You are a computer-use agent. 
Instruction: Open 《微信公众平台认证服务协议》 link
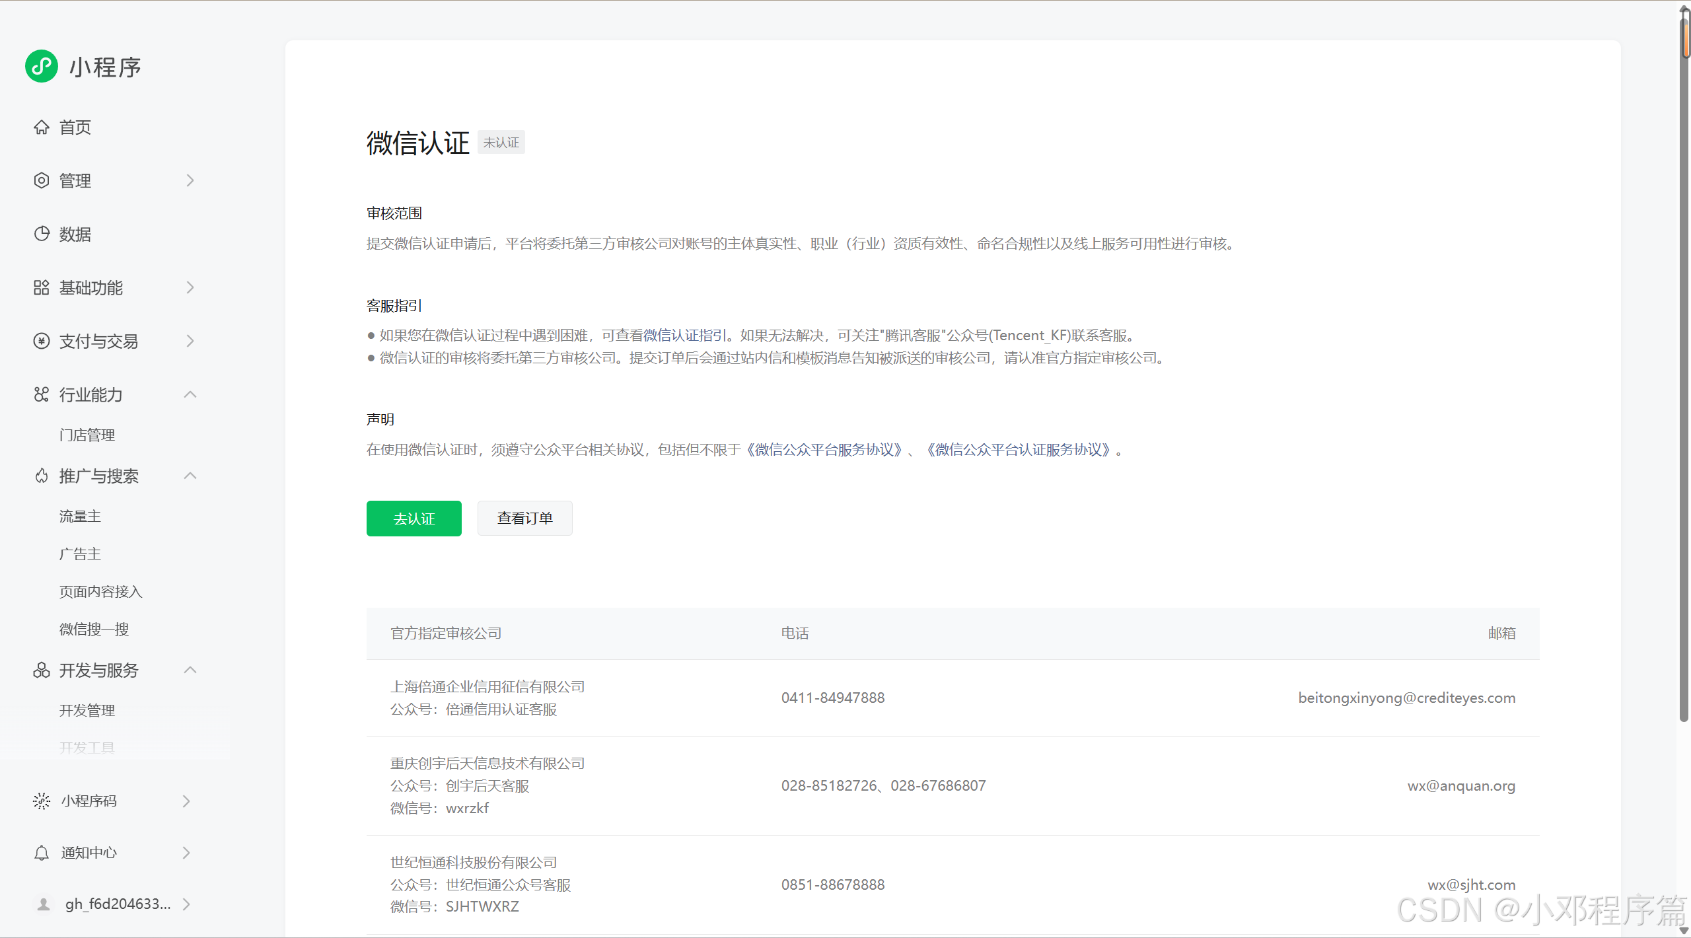(x=1019, y=450)
